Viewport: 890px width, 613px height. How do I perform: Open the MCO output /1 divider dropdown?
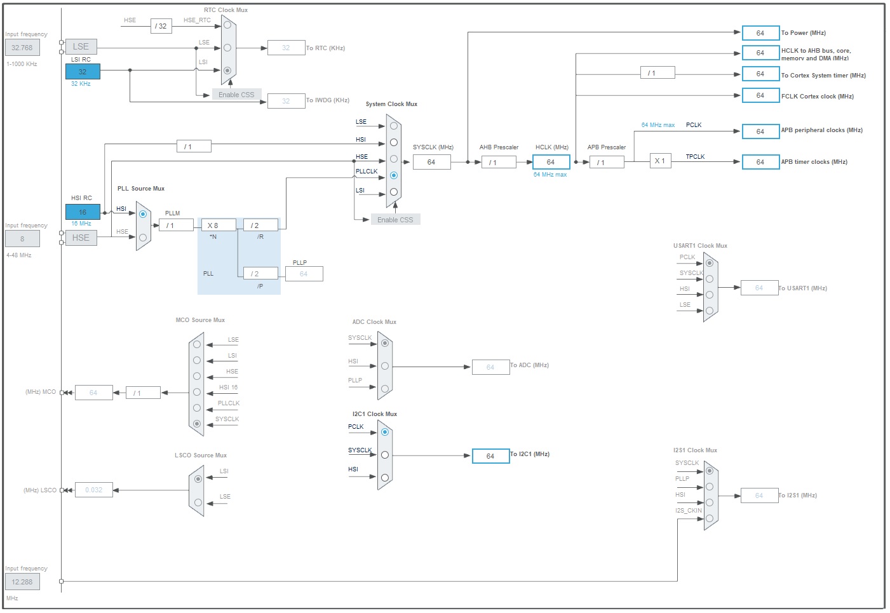[x=143, y=393]
